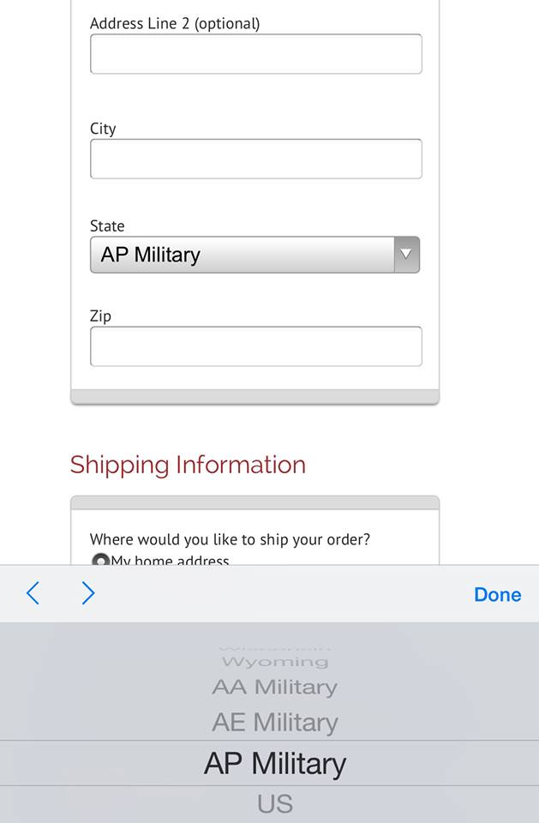This screenshot has height=823, width=539.
Task: Open the State dropdown showing AP Military
Action: [x=243, y=255]
